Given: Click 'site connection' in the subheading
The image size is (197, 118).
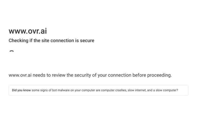Looking at the screenshot, I should click(58, 40).
